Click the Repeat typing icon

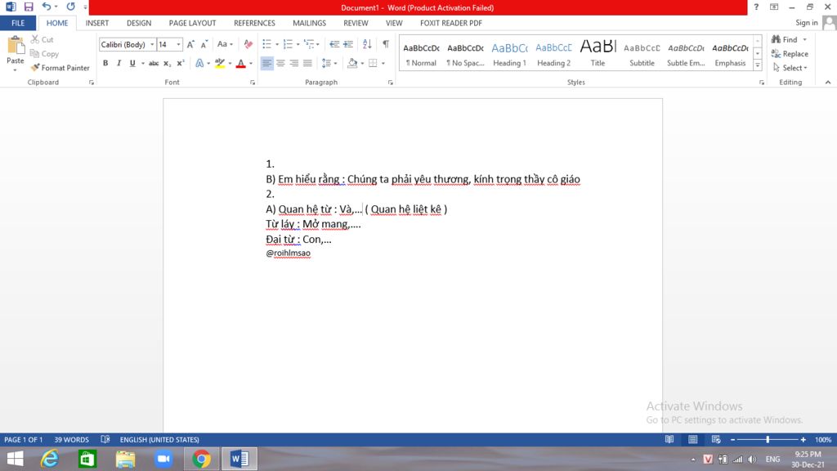point(70,7)
